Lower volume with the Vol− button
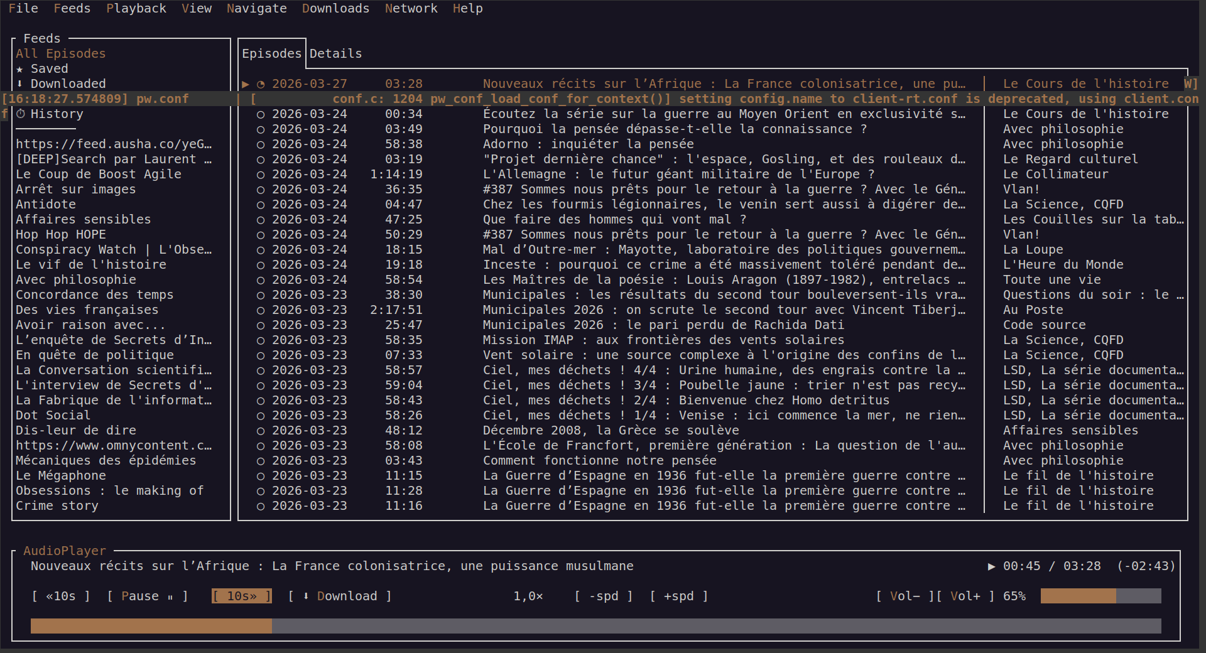The height and width of the screenshot is (653, 1206). pyautogui.click(x=905, y=596)
